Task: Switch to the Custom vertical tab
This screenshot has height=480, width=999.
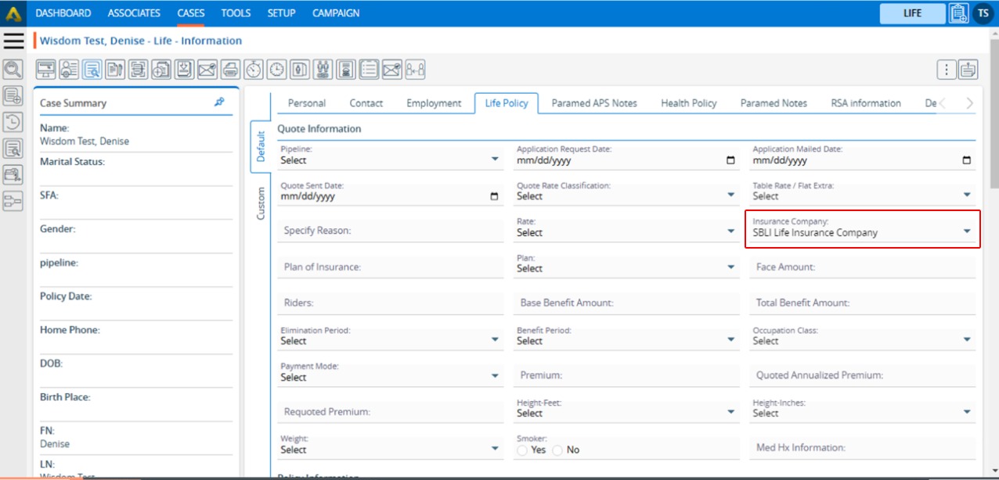Action: pos(261,203)
